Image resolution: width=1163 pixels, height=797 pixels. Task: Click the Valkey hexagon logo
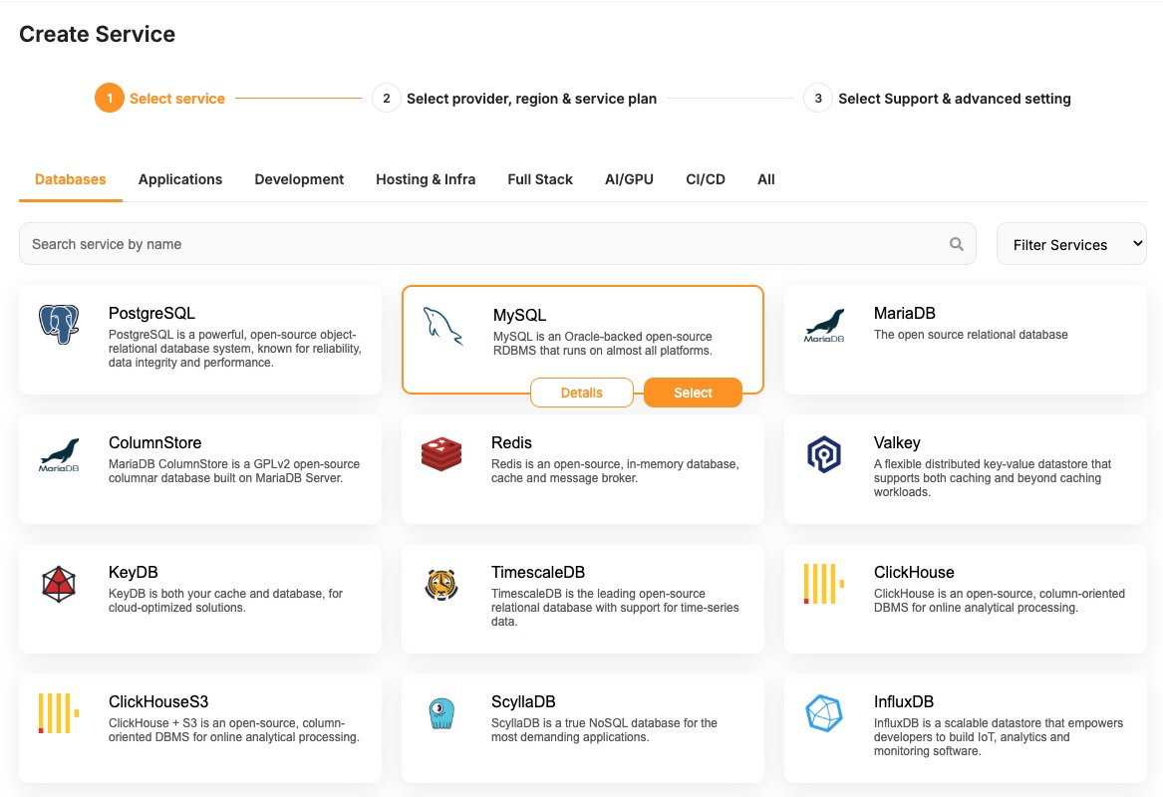823,454
